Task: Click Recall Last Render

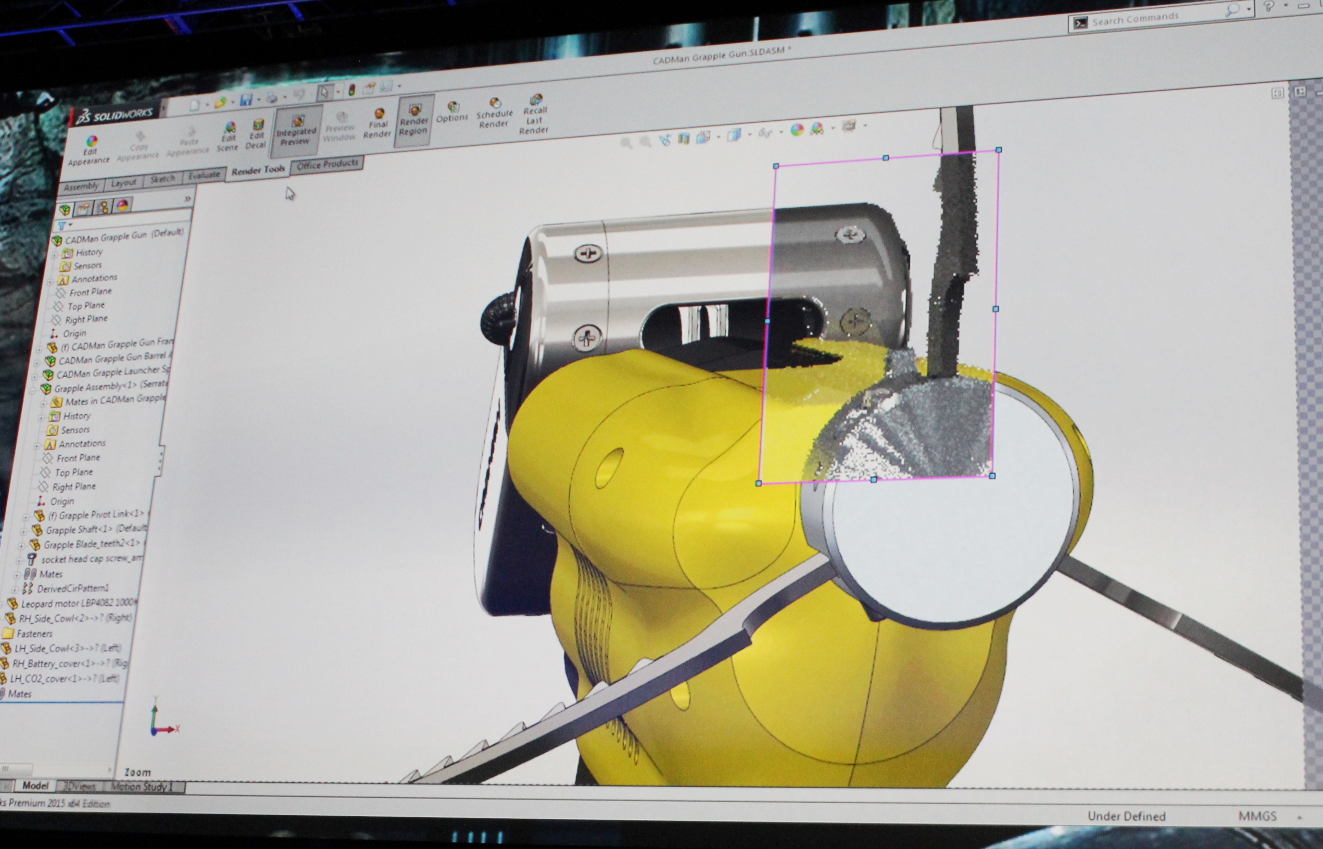Action: 536,100
